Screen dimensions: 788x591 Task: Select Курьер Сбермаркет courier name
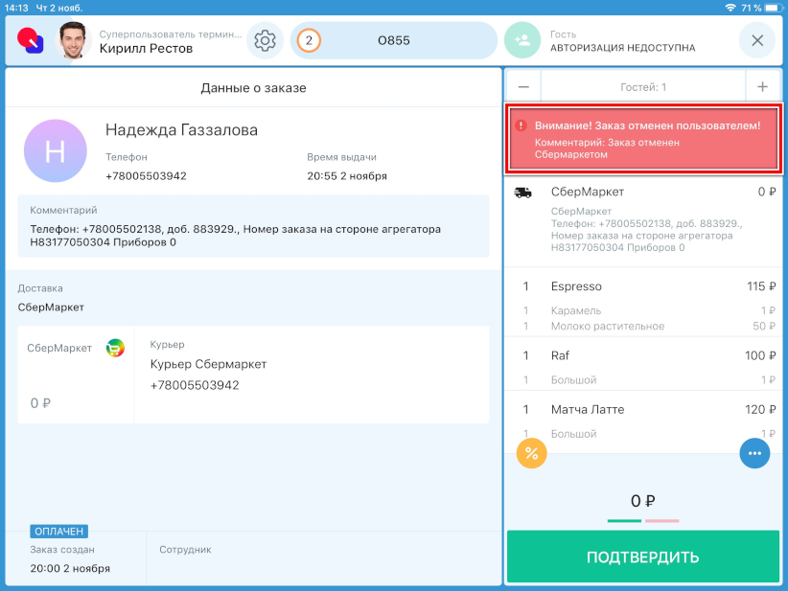pyautogui.click(x=208, y=365)
